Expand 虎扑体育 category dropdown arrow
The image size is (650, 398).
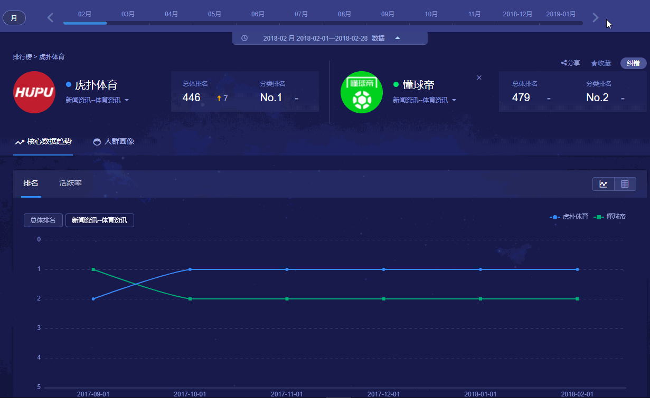[127, 100]
